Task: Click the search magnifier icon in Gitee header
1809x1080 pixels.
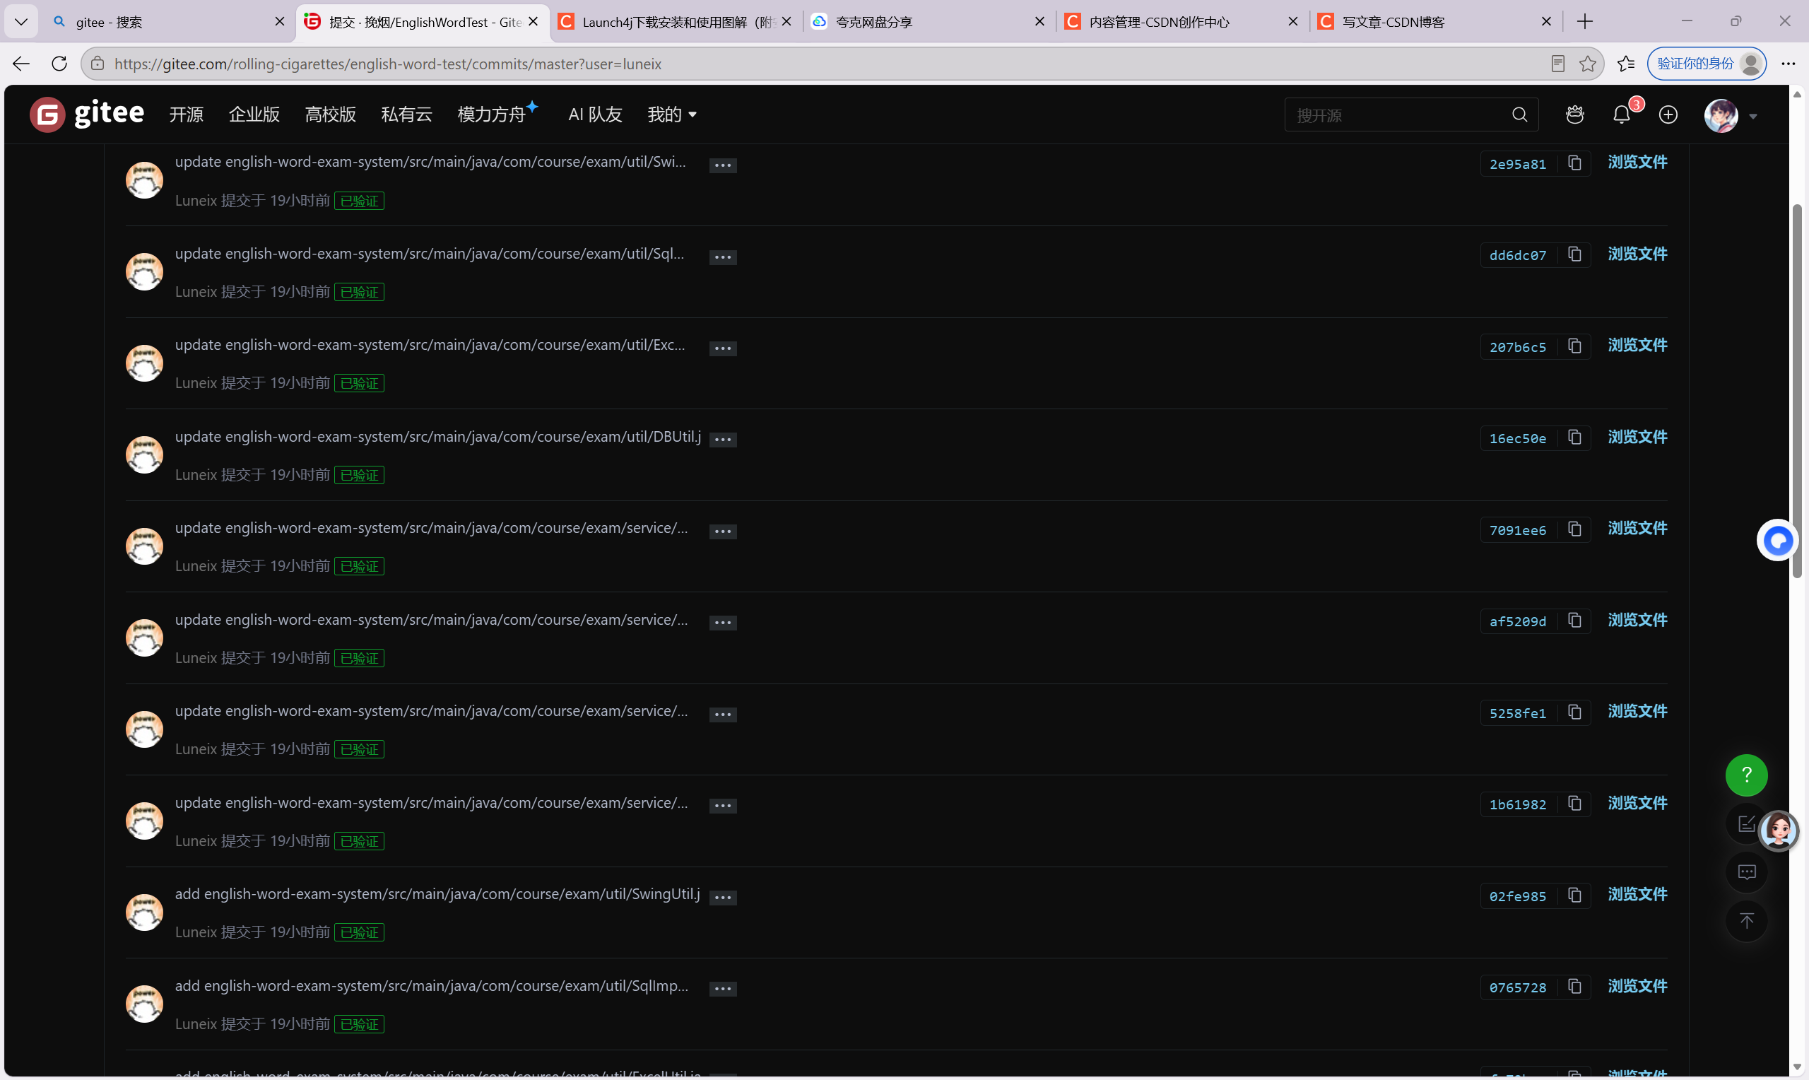Action: click(x=1519, y=115)
